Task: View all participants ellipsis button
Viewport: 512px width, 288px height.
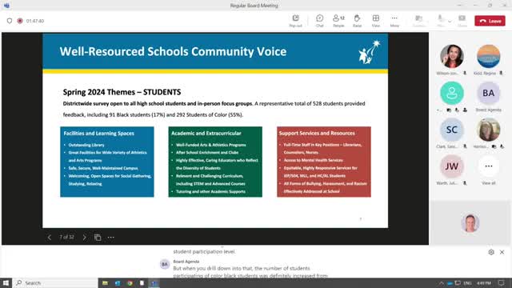Action: [489, 166]
